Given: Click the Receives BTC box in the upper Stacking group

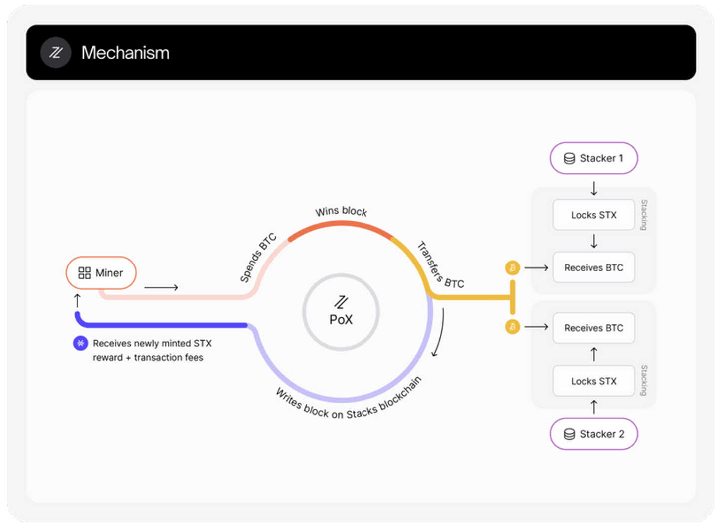Looking at the screenshot, I should [594, 268].
